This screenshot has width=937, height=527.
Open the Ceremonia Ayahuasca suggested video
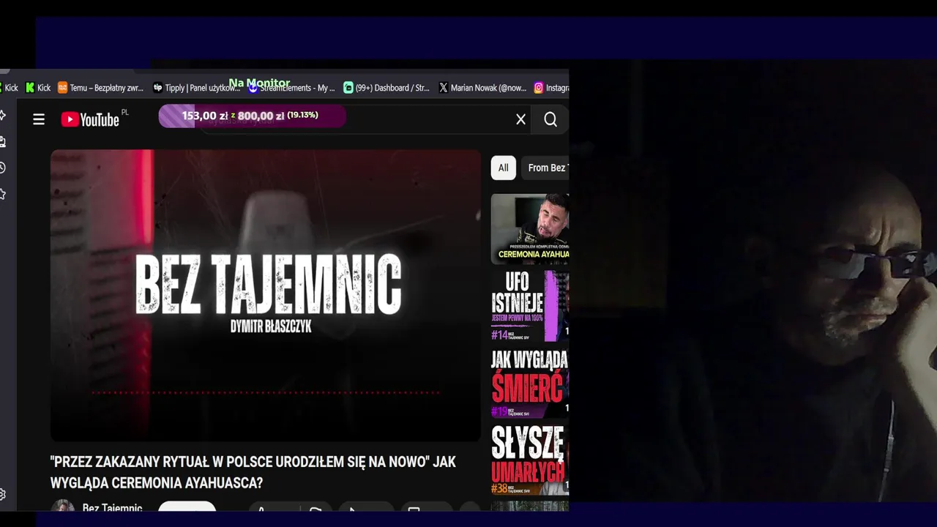tap(530, 229)
